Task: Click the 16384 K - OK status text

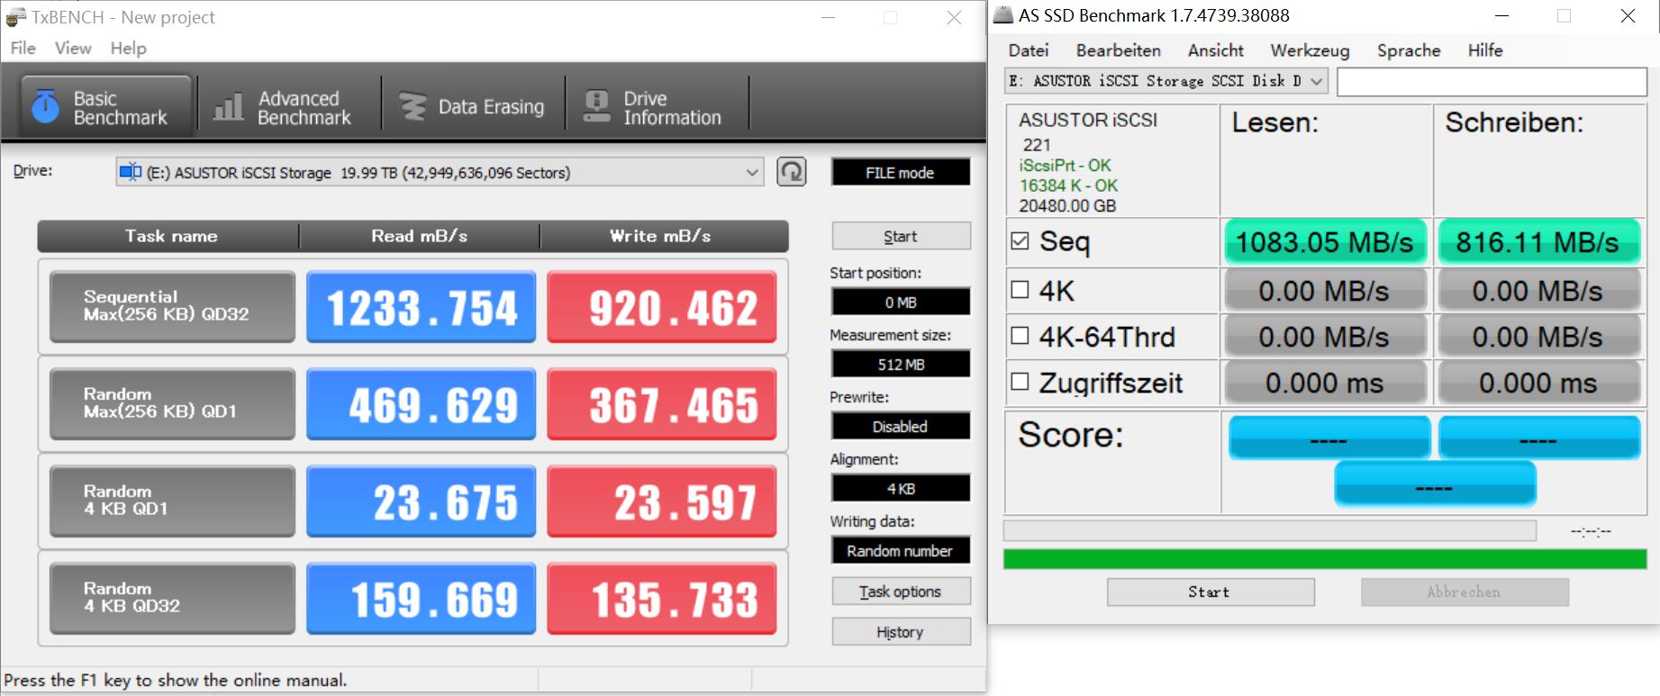Action: click(x=1068, y=185)
